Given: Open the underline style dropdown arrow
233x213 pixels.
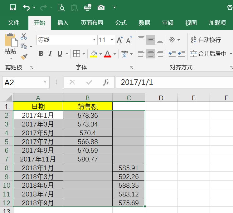Looking at the screenshot, I should point(67,54).
